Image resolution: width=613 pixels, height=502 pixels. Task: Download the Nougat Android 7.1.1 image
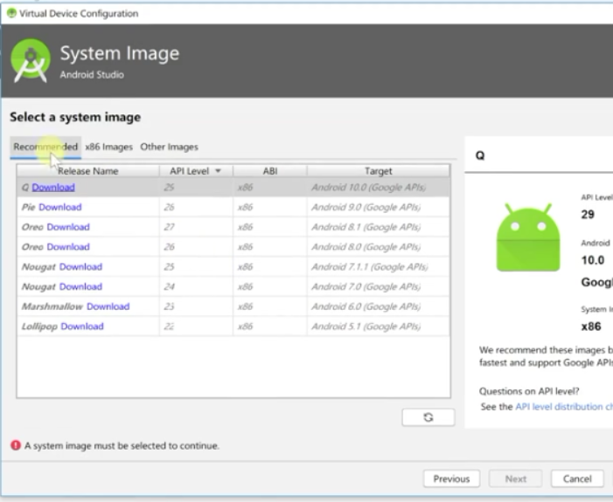click(81, 267)
